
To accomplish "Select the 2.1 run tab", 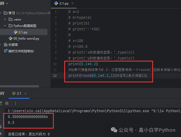I will point(19,93).
